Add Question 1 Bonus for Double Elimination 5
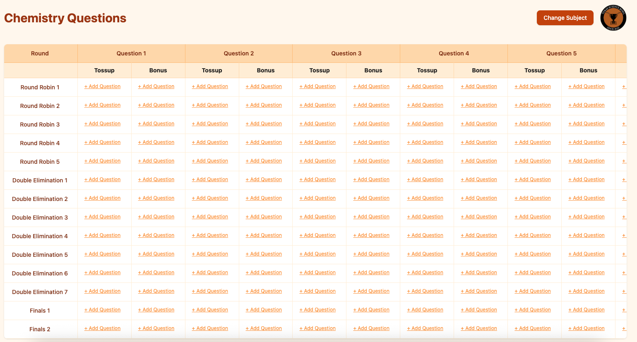 [156, 254]
